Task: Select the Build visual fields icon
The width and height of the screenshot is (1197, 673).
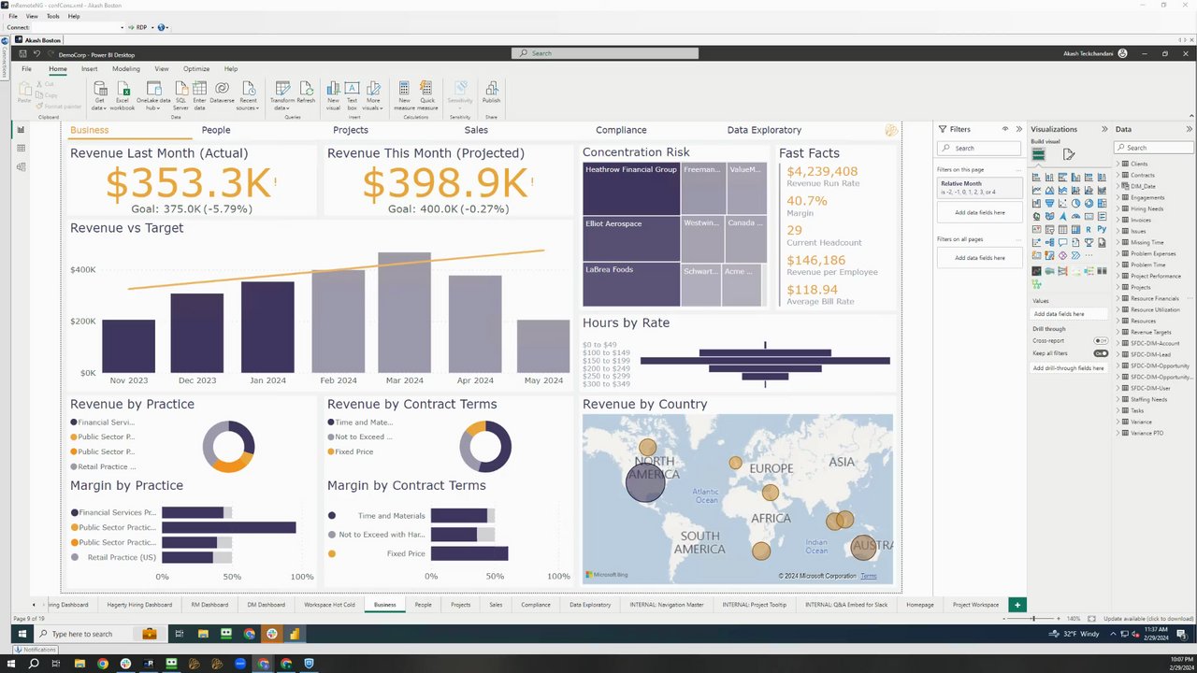Action: point(1038,154)
